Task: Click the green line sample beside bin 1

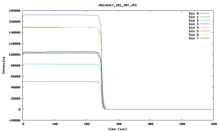Action: coord(205,17)
